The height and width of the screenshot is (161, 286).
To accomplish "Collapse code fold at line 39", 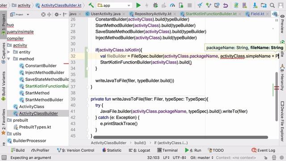I will (x=88, y=99).
